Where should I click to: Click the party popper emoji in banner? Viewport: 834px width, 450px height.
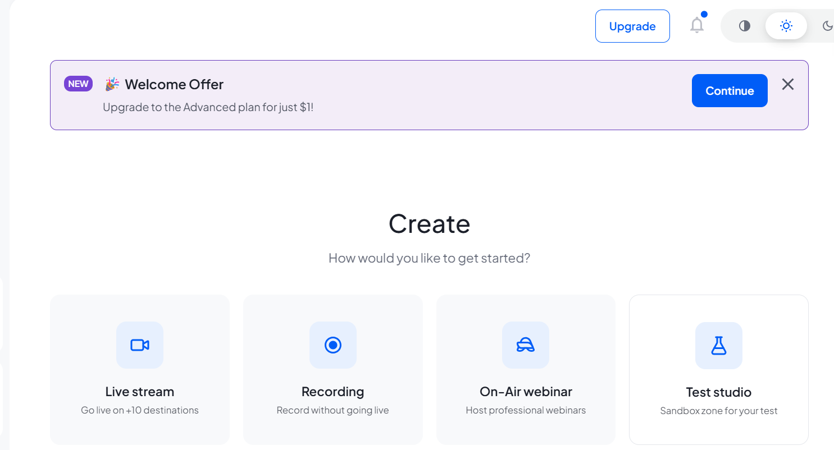tap(112, 84)
